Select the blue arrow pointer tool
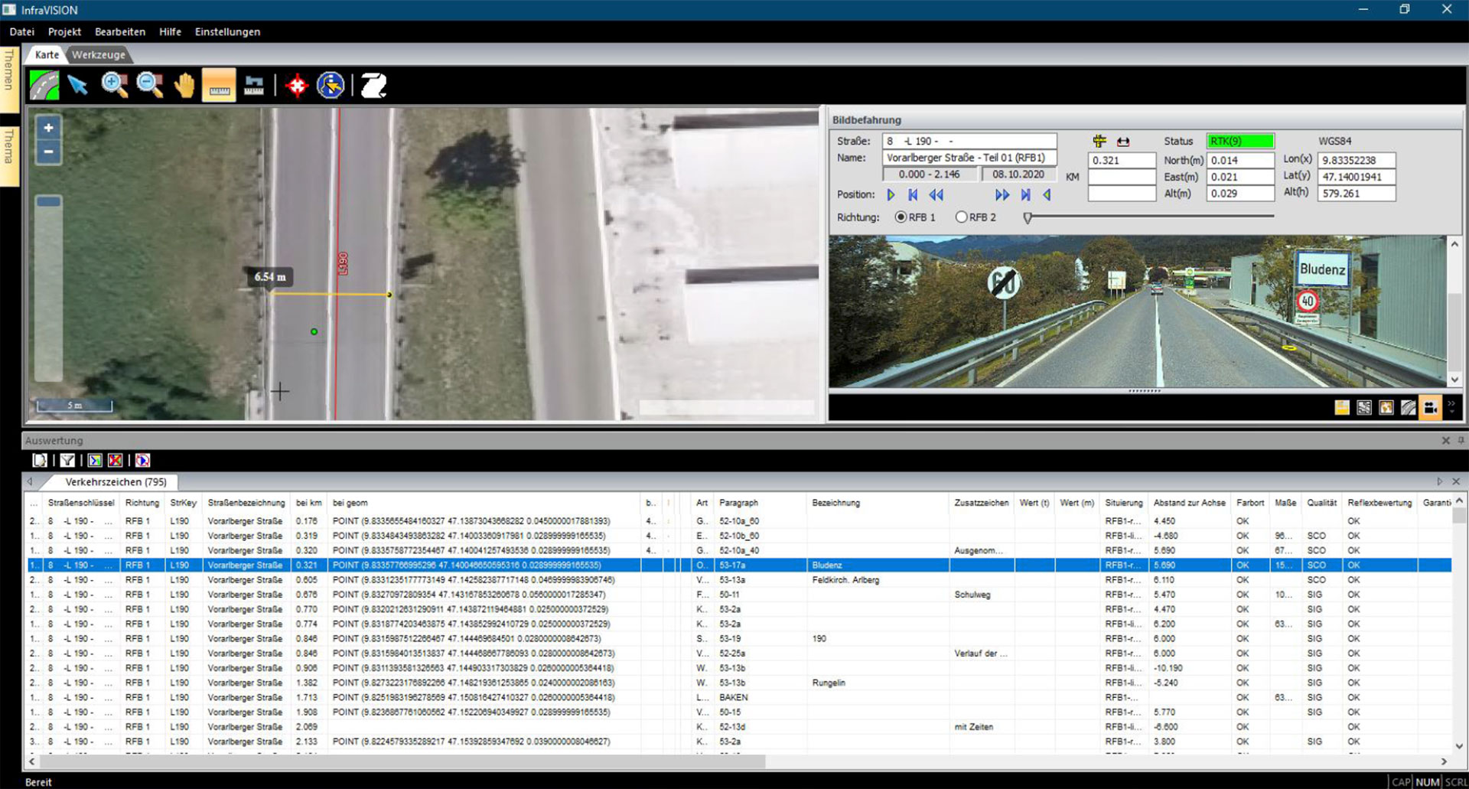Viewport: 1469px width, 789px height. (x=78, y=85)
